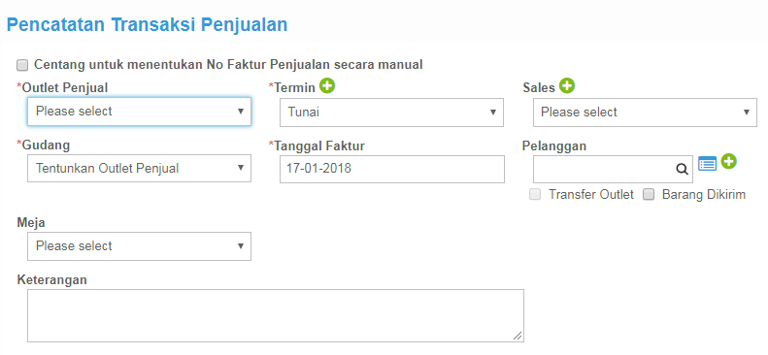768x355 pixels.
Task: Enable the Transfer Outlet checkbox
Action: click(x=535, y=195)
